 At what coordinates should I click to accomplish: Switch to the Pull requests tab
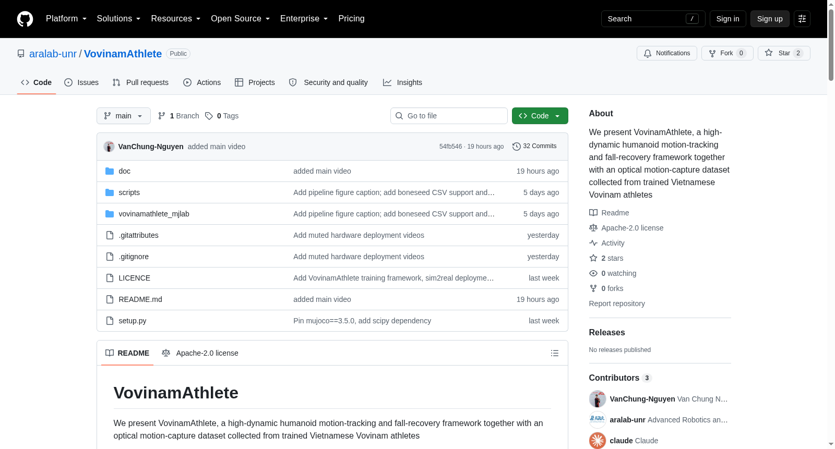pos(140,82)
